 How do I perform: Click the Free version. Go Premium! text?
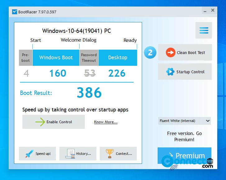tap(184, 137)
